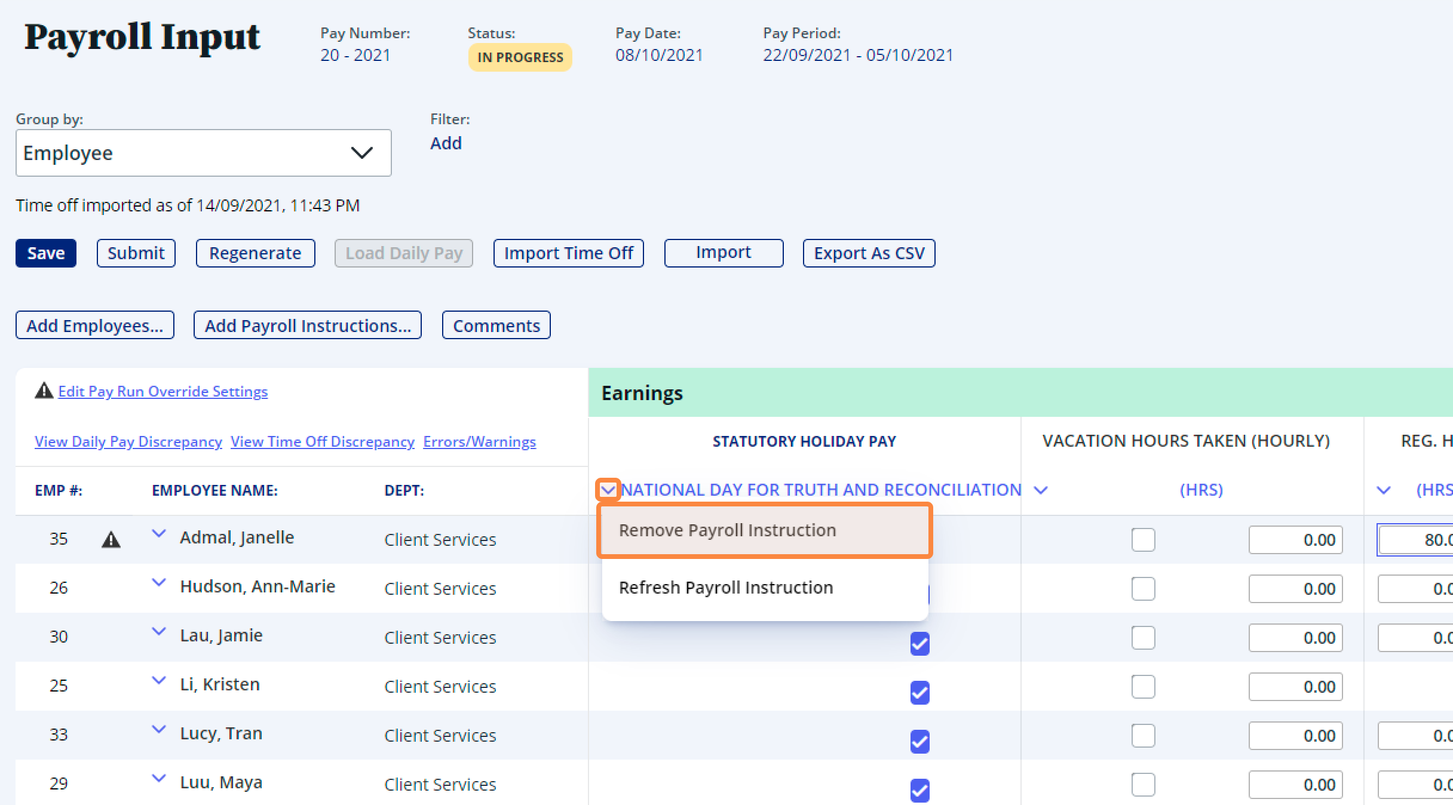
Task: Click the time off imported timestamp text
Action: [188, 205]
